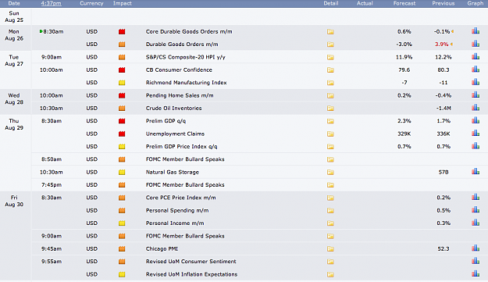Click the Fri Aug 30 date cell

click(x=14, y=201)
